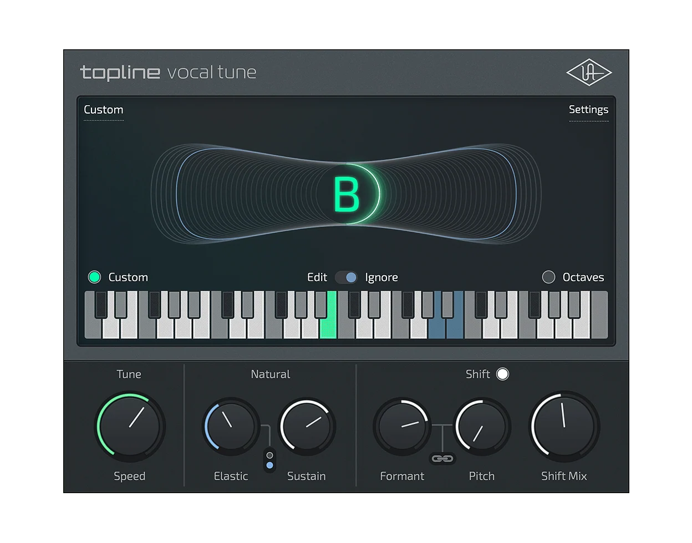
Task: Enable the Custom scale radio button
Action: [x=95, y=277]
